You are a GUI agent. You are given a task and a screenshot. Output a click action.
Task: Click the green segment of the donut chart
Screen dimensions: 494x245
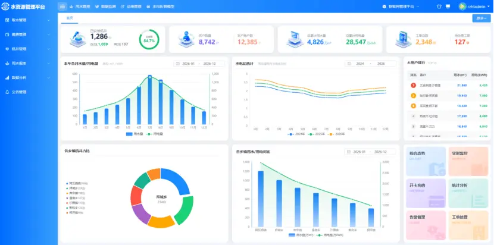pos(185,209)
